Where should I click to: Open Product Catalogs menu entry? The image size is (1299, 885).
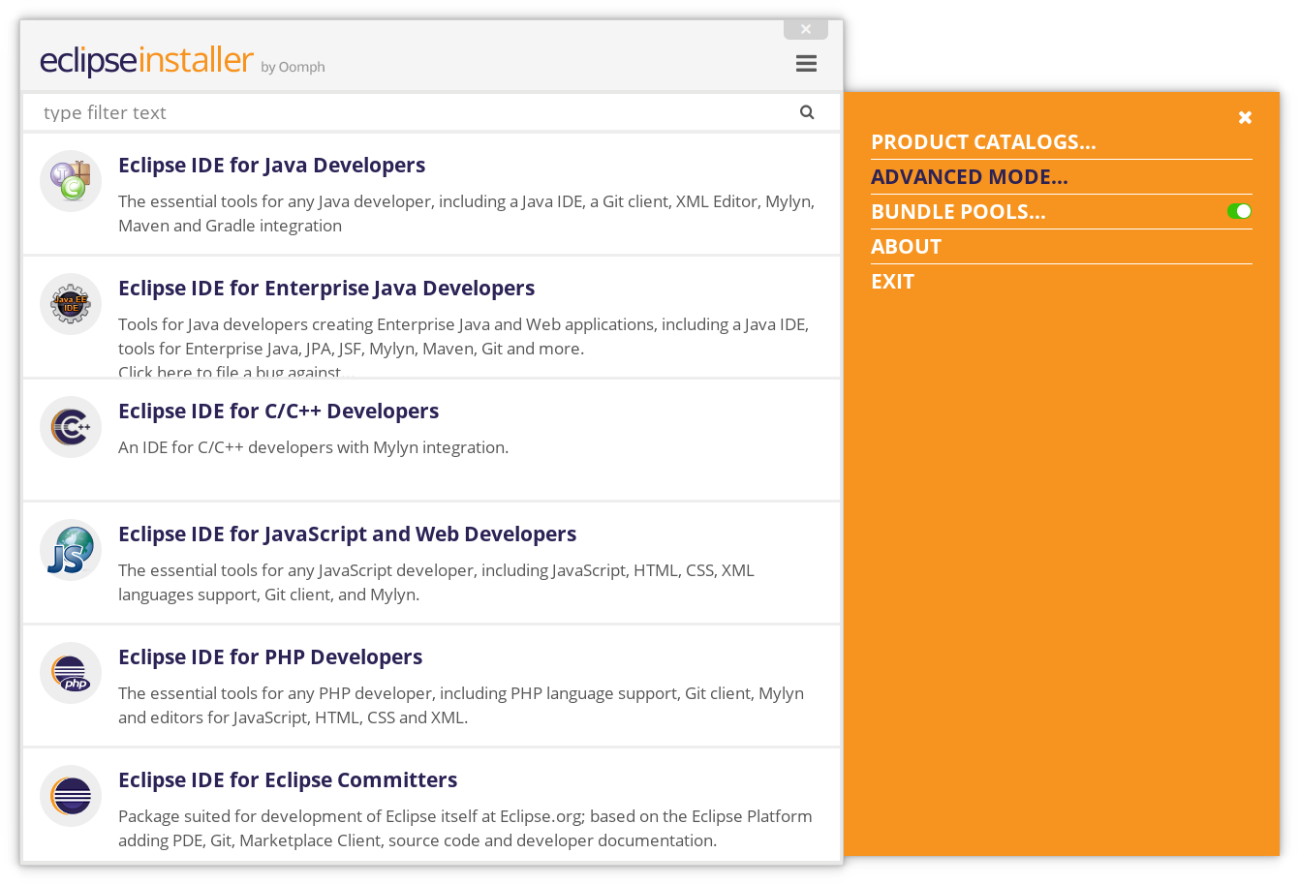point(983,142)
